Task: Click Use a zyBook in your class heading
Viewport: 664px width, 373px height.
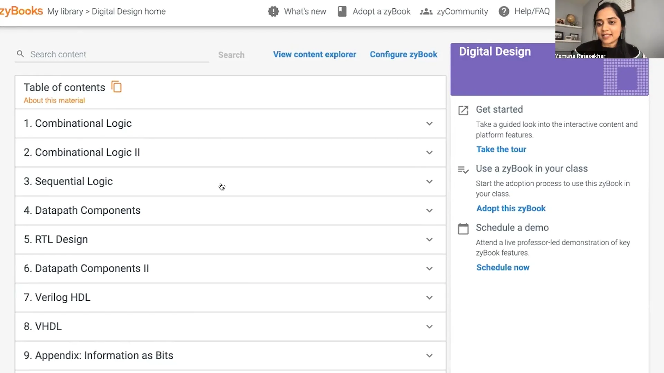Action: 532,169
